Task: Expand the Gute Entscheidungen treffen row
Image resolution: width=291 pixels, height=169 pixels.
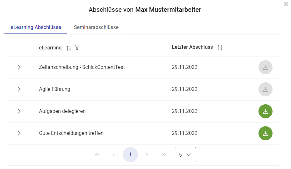Action: tap(19, 133)
